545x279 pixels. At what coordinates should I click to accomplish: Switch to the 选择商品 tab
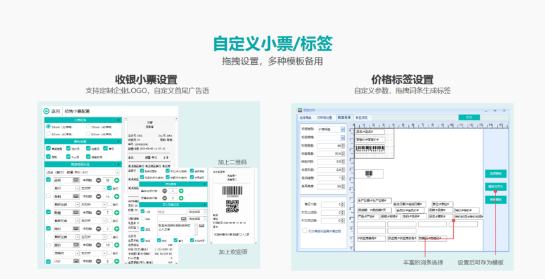pos(305,118)
